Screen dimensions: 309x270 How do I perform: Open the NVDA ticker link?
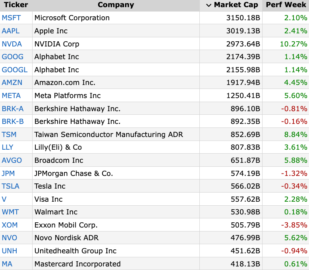pos(12,44)
